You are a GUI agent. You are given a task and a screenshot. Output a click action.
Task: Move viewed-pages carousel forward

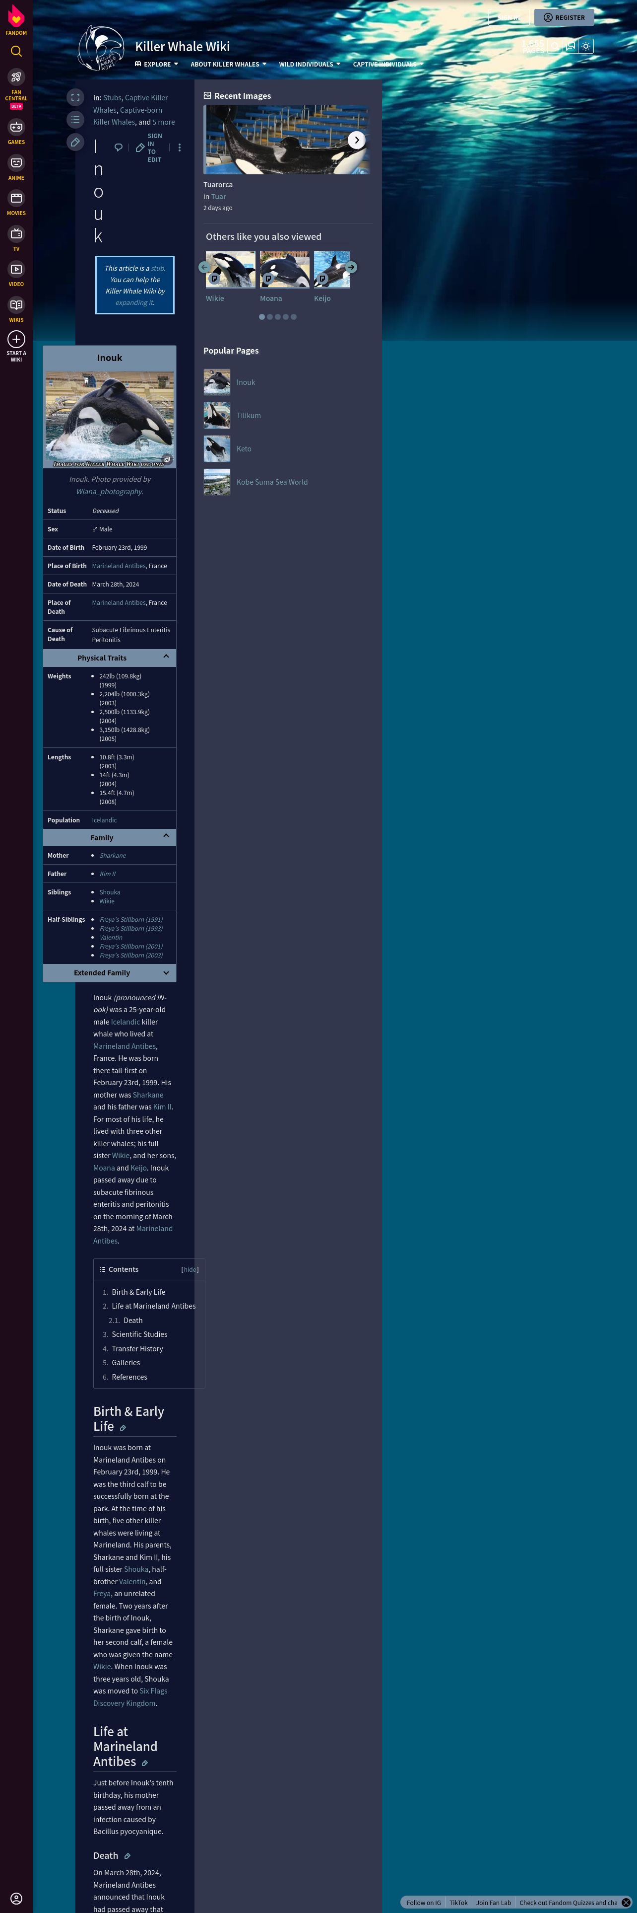(352, 267)
